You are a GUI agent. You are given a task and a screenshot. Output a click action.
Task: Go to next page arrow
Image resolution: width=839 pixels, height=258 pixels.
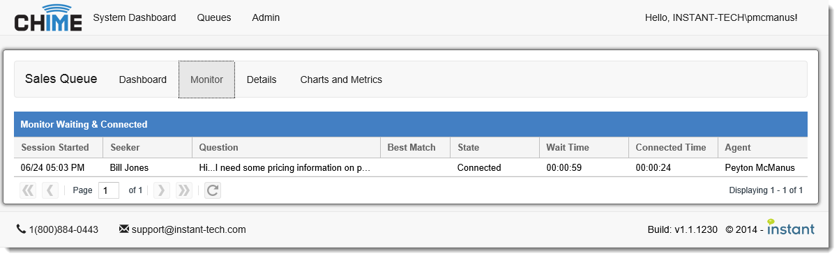161,190
